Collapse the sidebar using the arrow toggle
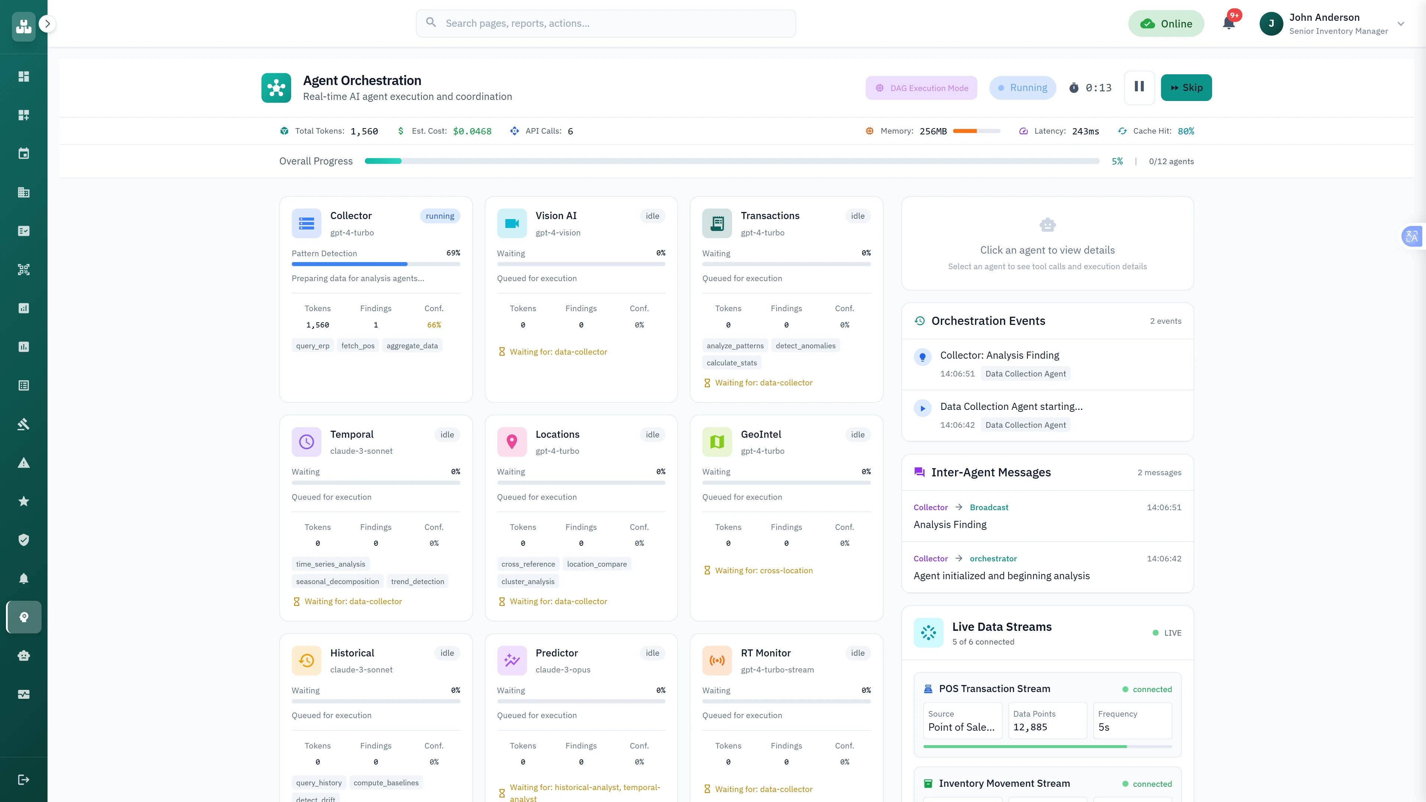 click(x=48, y=24)
